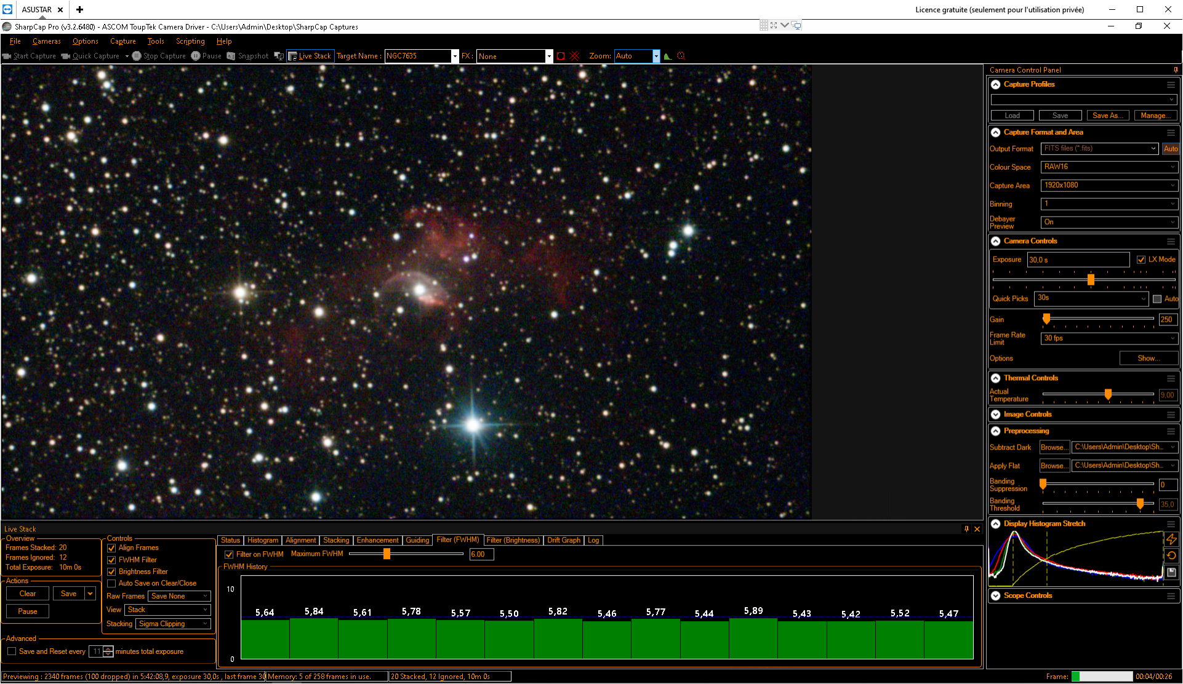The height and width of the screenshot is (684, 1183).
Task: Toggle the Live Stack toolbar button
Action: (x=310, y=56)
